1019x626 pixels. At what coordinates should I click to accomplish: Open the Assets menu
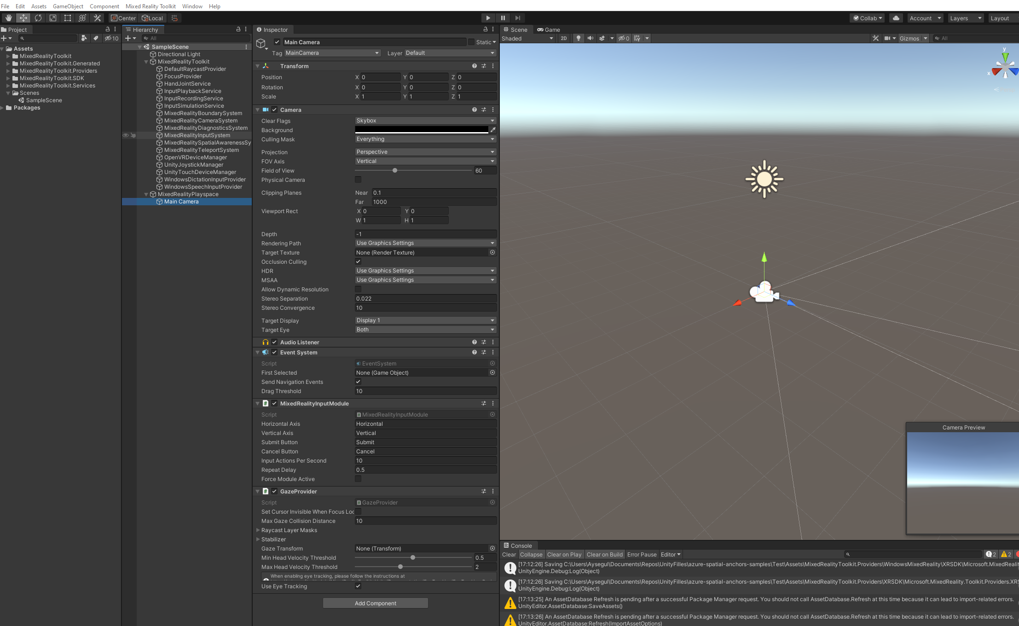coord(39,6)
